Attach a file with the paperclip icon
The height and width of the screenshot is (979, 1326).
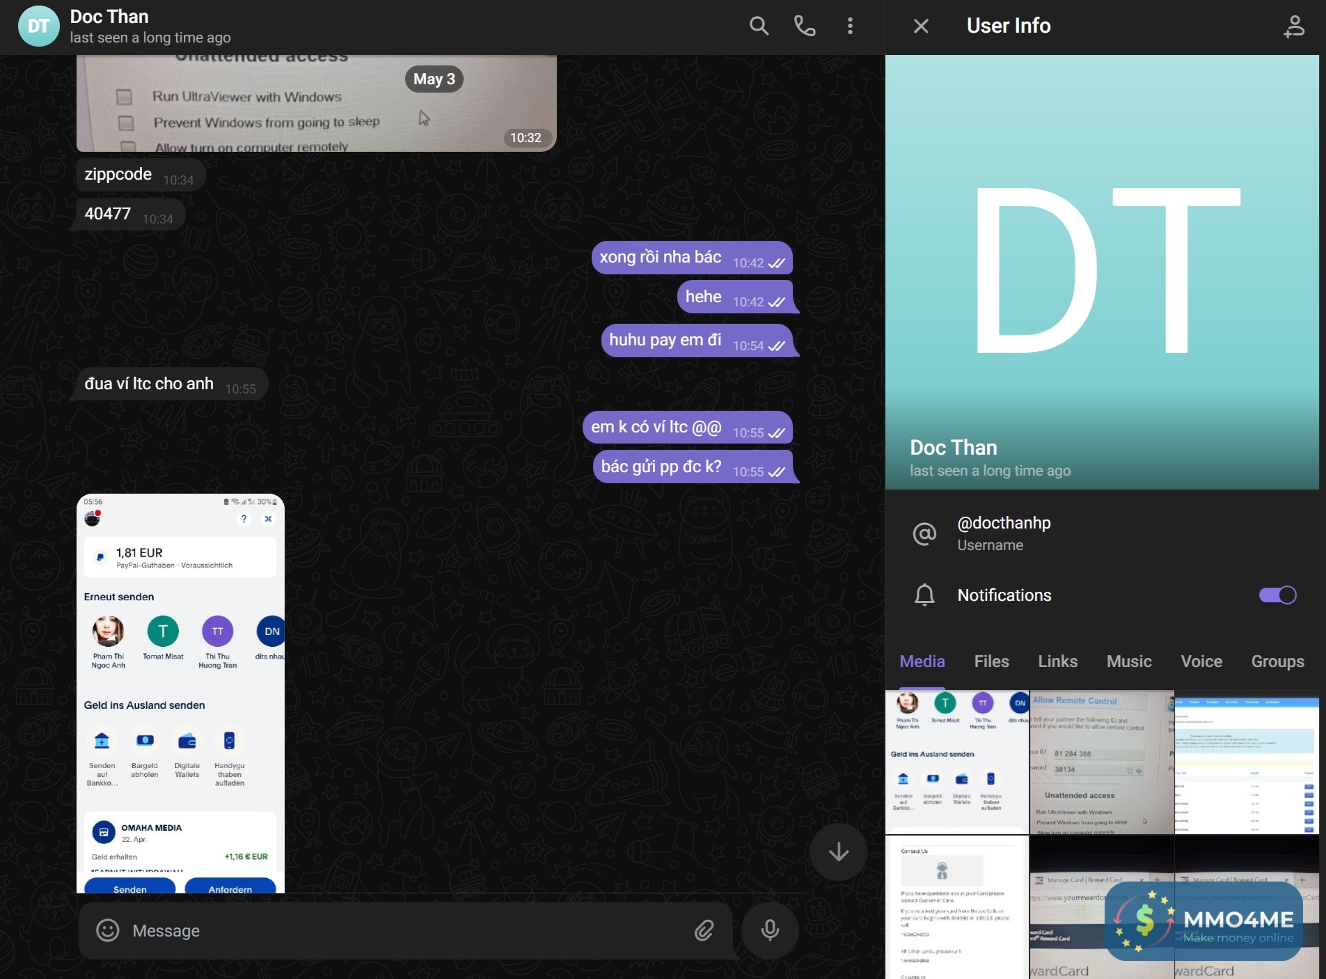(704, 930)
